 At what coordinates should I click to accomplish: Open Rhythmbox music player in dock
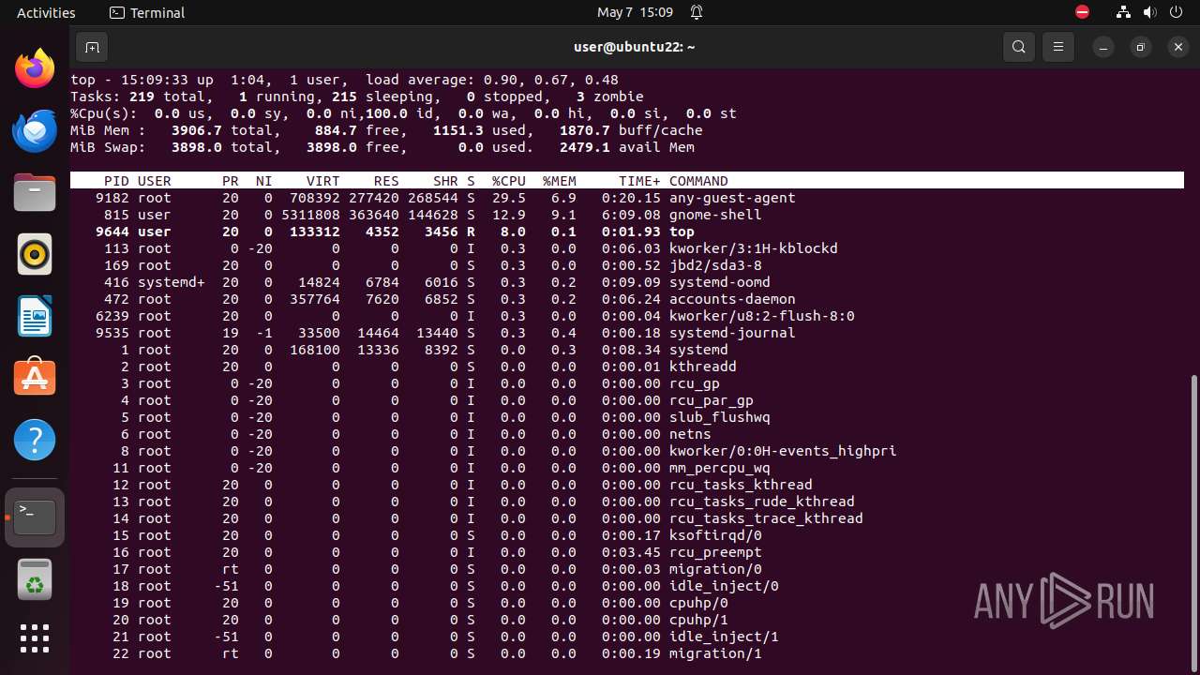click(35, 254)
